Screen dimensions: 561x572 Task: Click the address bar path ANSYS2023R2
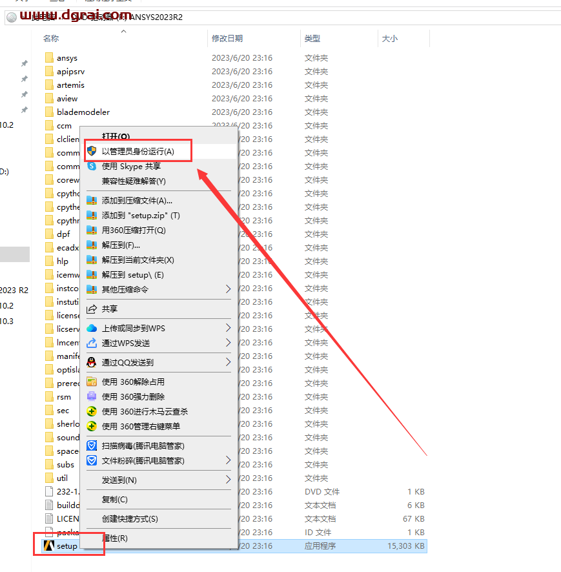156,17
